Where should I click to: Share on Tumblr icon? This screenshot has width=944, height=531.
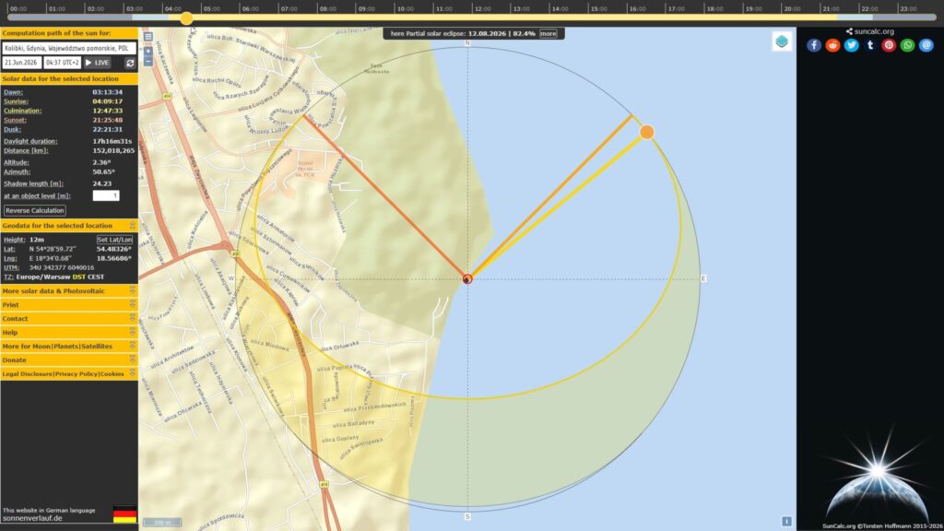click(x=870, y=45)
